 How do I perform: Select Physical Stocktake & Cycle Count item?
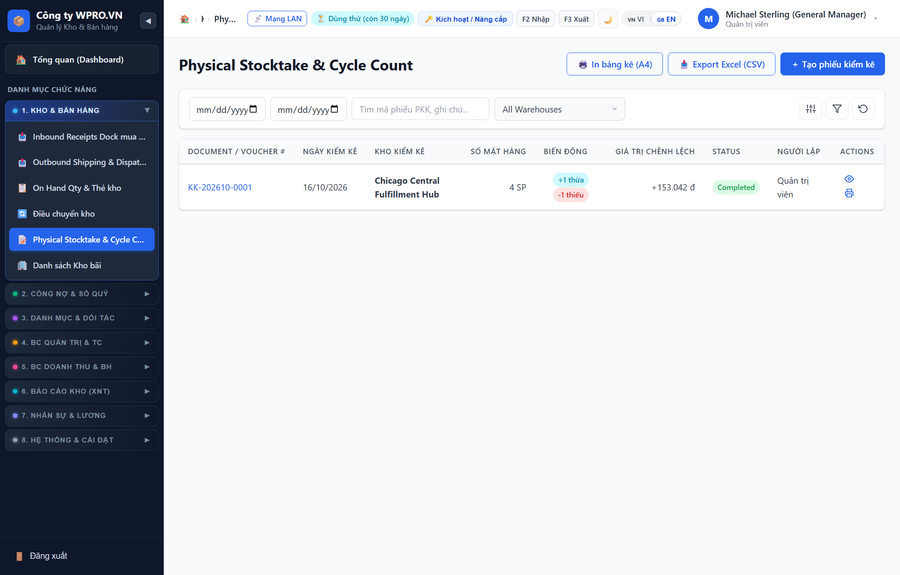[x=82, y=240]
